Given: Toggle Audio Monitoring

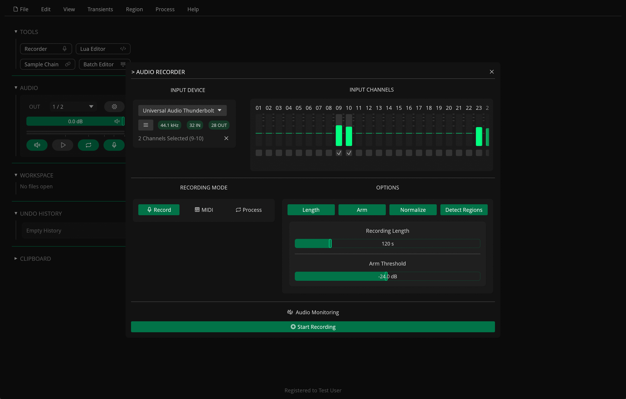Looking at the screenshot, I should point(313,312).
